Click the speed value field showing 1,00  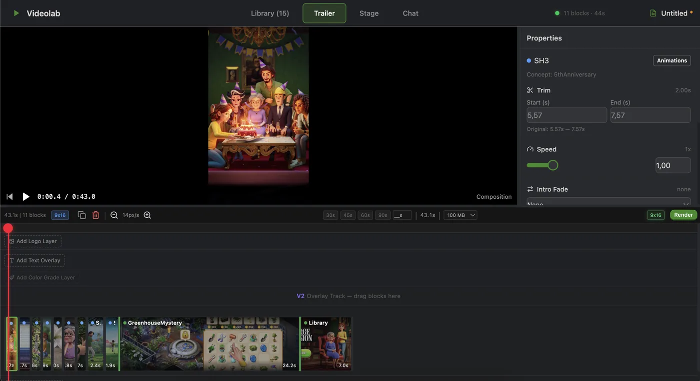[673, 165]
